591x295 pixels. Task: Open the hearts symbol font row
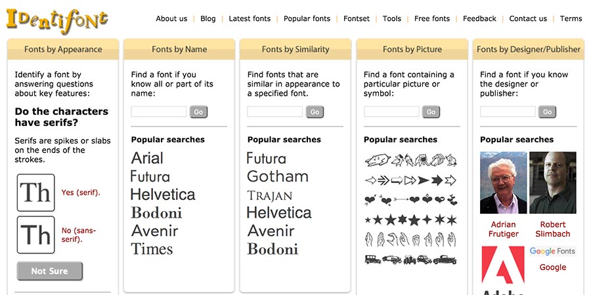pos(410,200)
